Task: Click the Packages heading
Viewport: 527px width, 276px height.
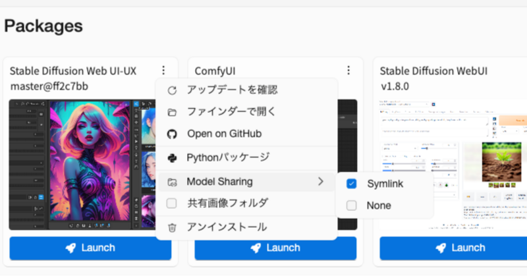Action: [x=43, y=26]
